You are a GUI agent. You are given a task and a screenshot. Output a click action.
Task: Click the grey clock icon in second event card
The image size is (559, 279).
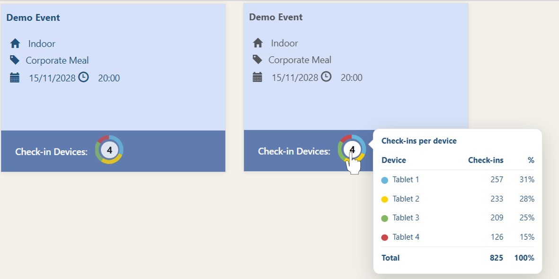click(x=326, y=77)
